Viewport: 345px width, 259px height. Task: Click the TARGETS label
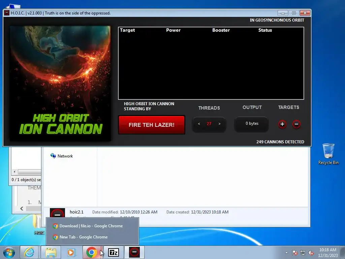288,107
